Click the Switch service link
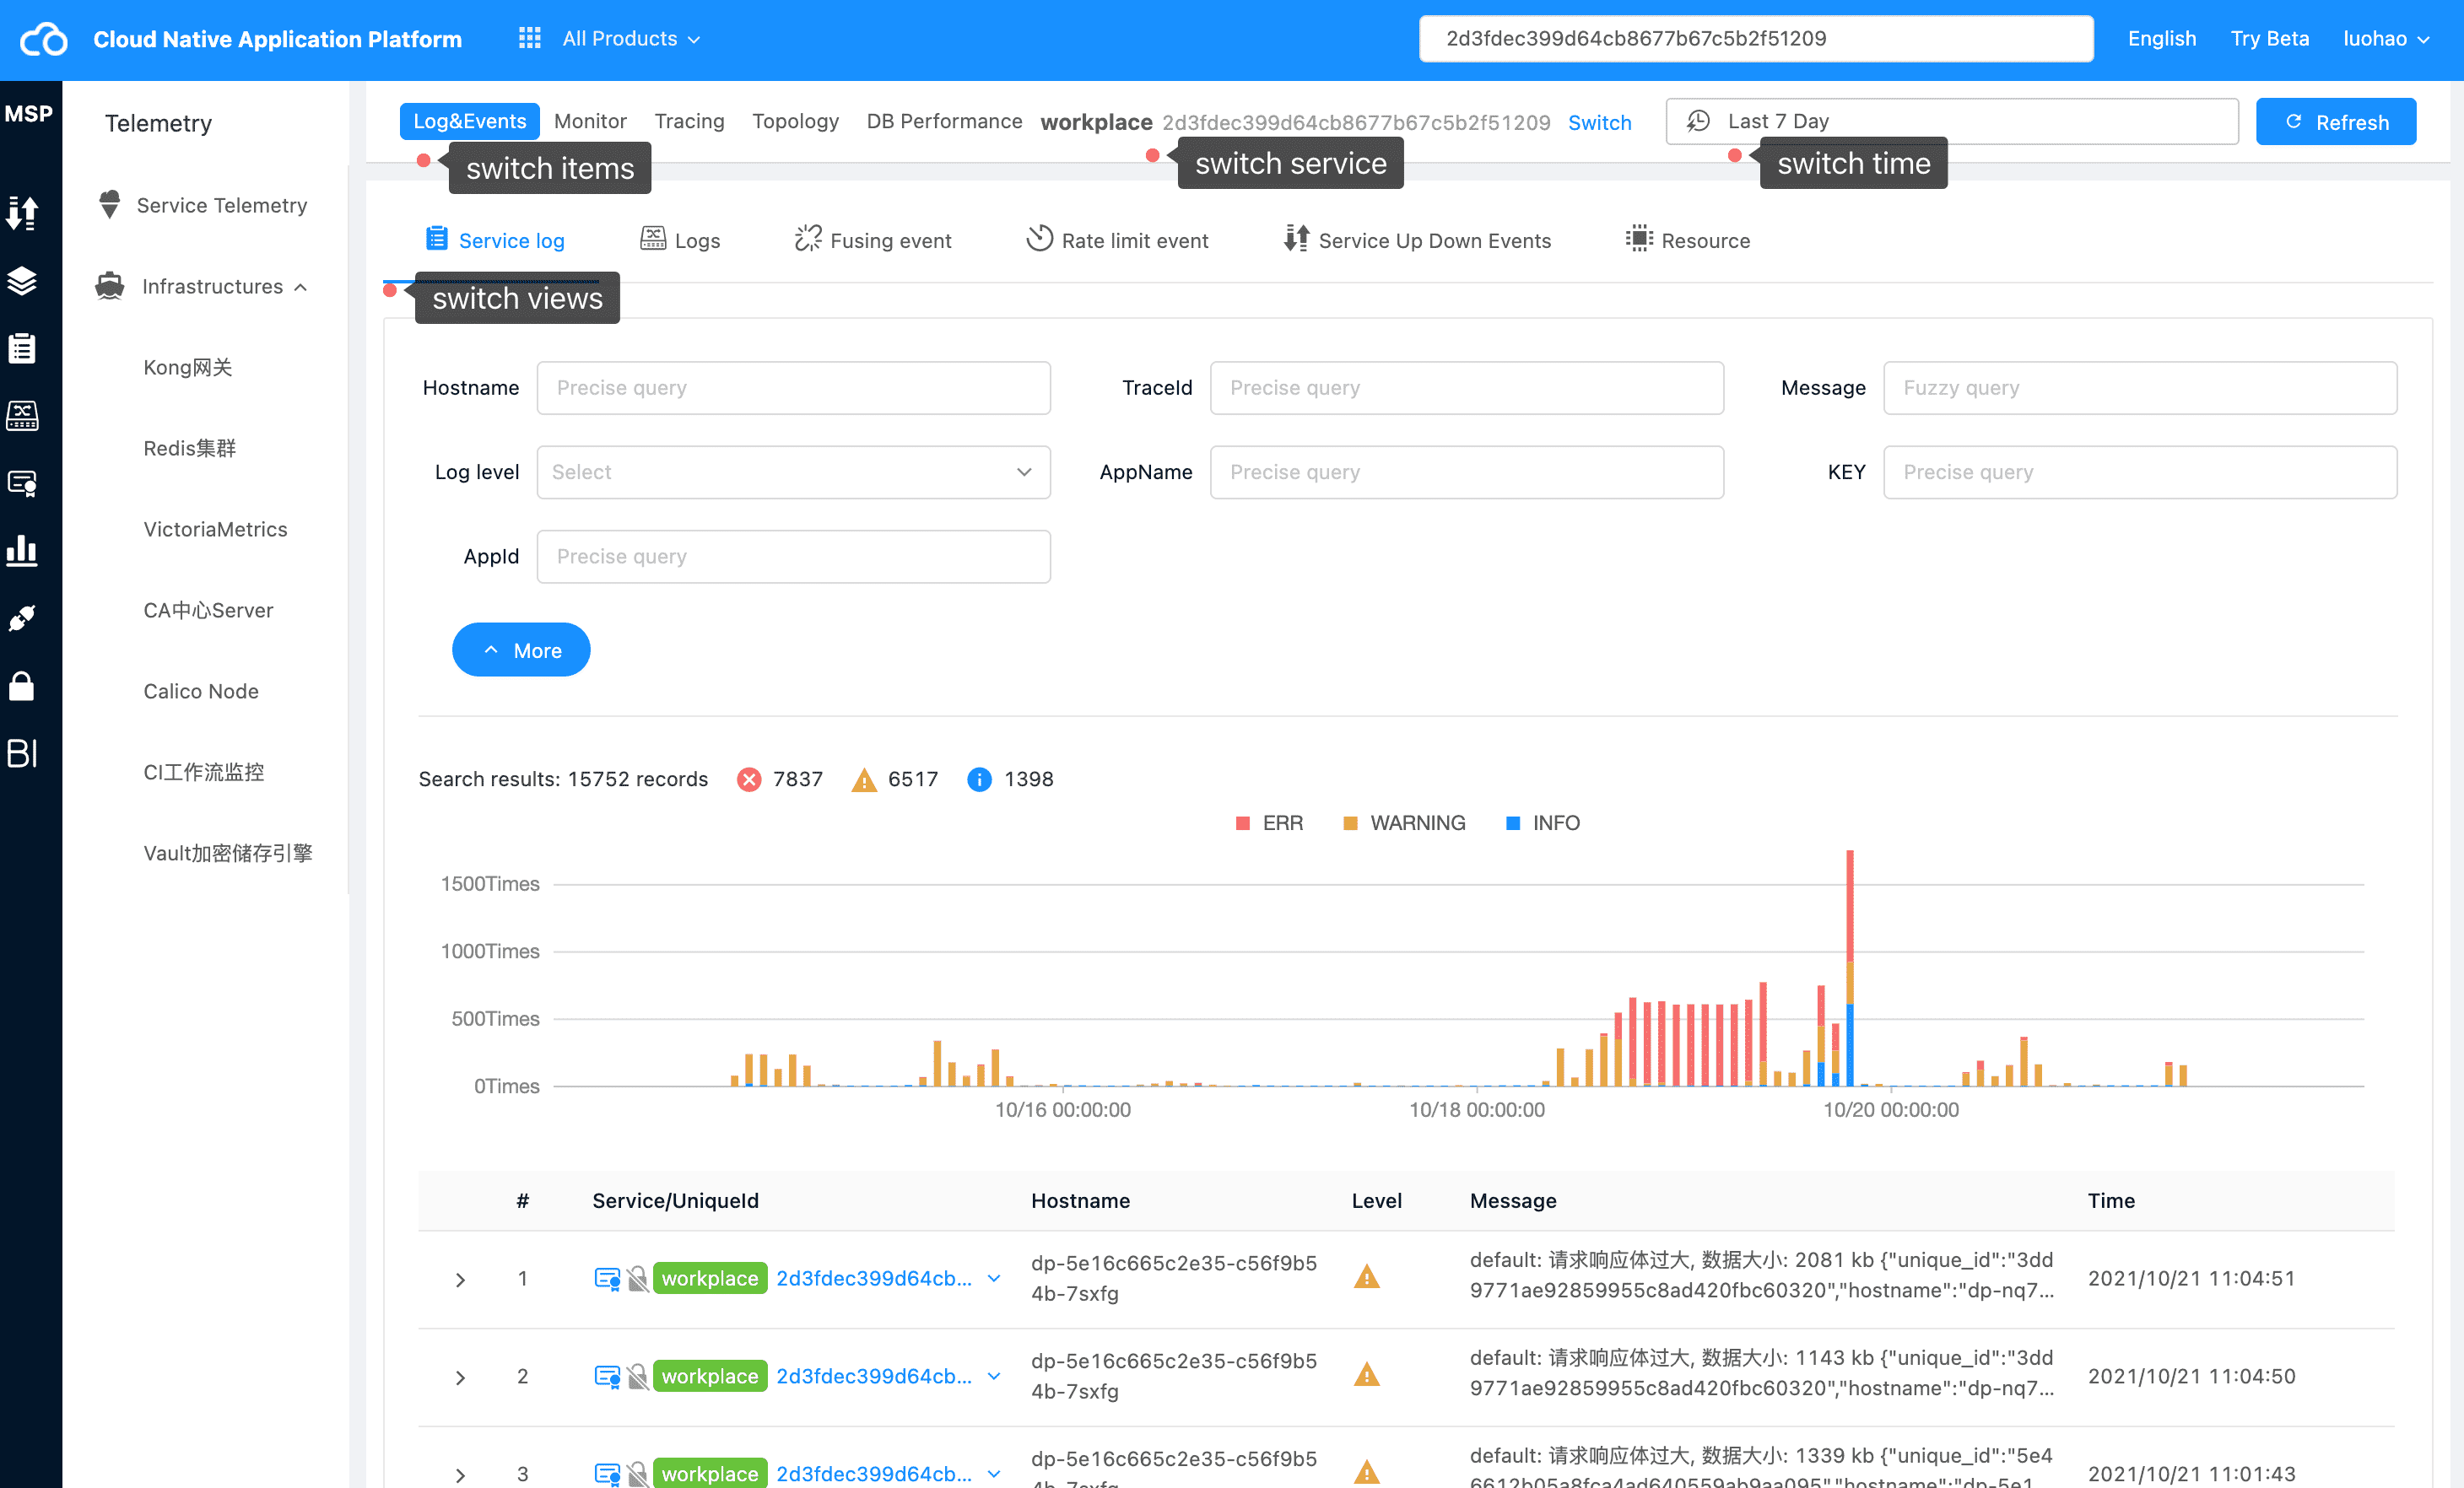This screenshot has width=2464, height=1488. pyautogui.click(x=1599, y=122)
